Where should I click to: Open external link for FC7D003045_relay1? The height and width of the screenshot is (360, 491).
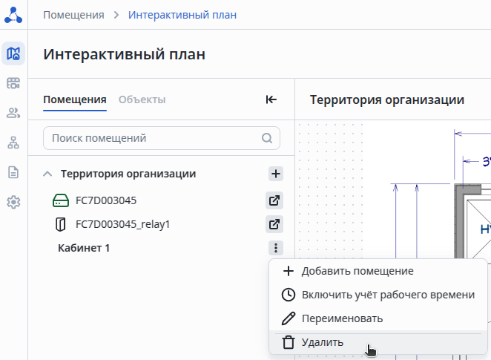[274, 224]
